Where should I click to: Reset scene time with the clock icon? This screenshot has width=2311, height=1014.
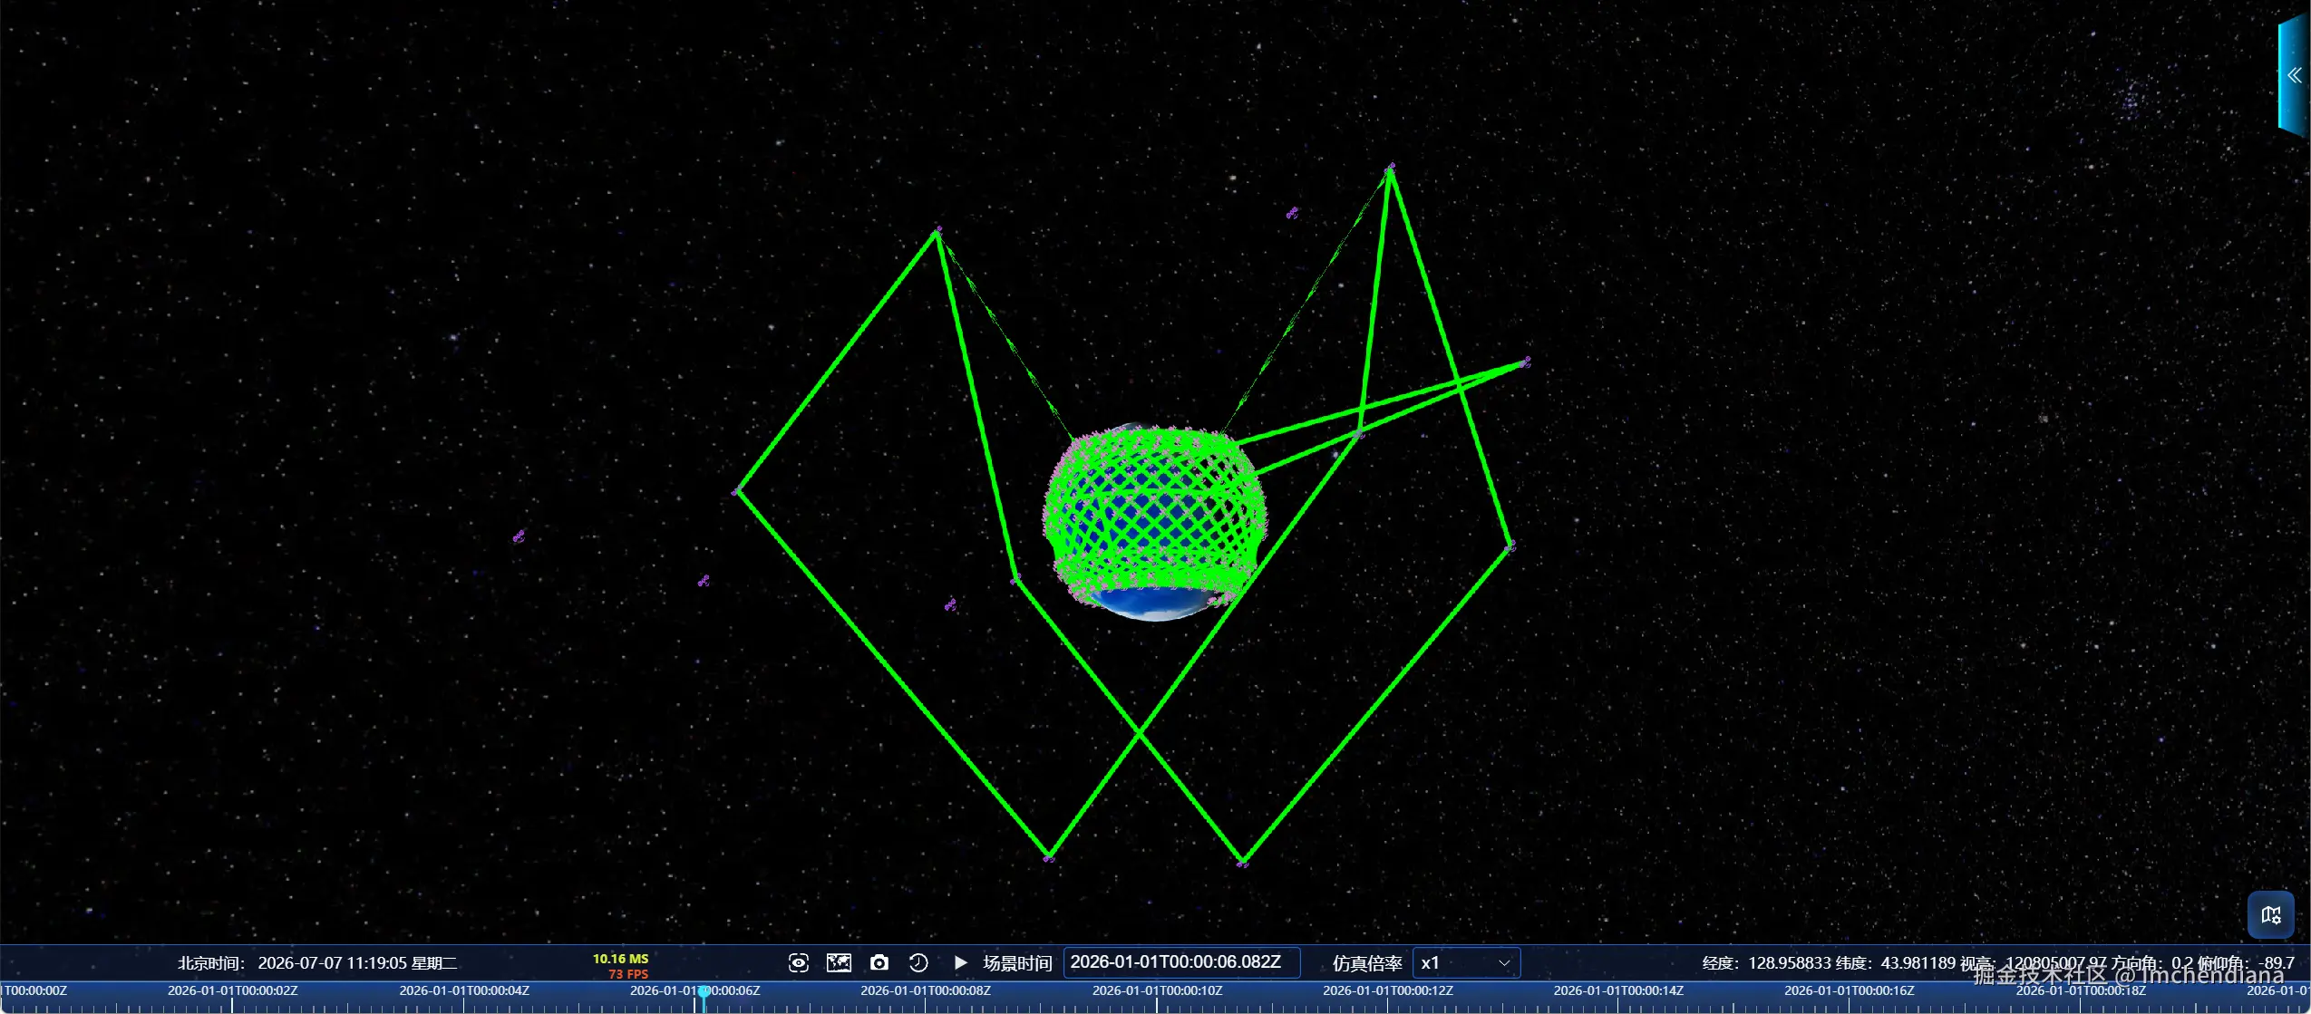(x=918, y=962)
